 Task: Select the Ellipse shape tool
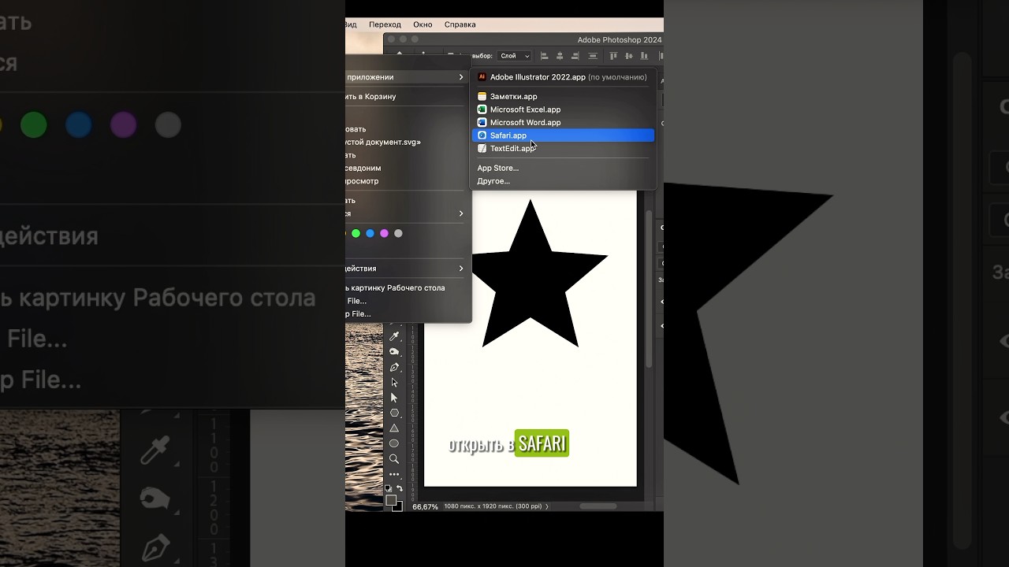(x=394, y=443)
